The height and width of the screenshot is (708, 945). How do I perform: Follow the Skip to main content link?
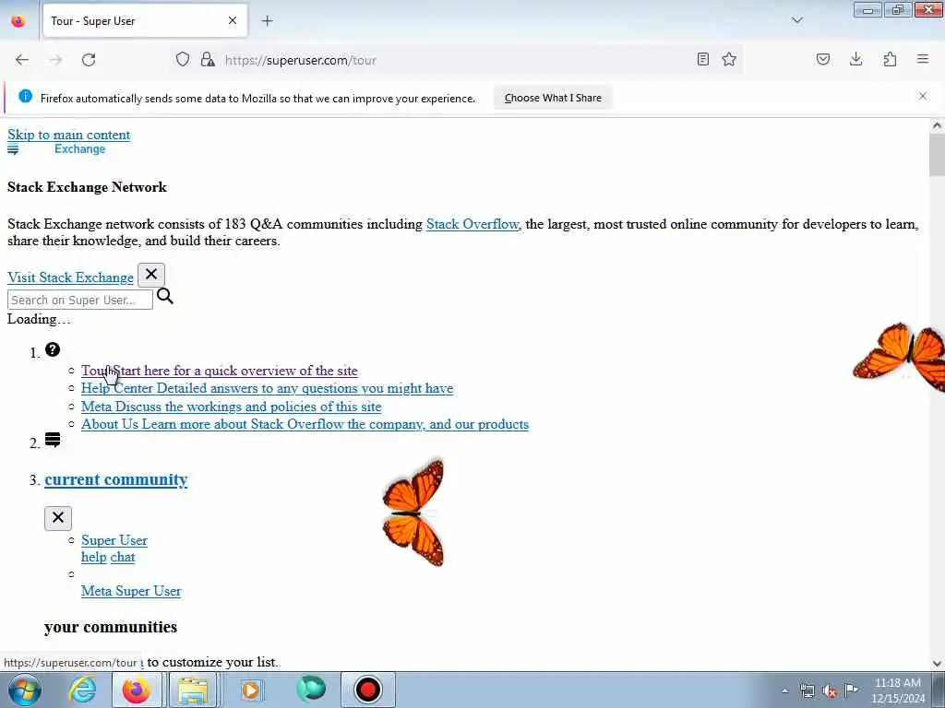68,135
